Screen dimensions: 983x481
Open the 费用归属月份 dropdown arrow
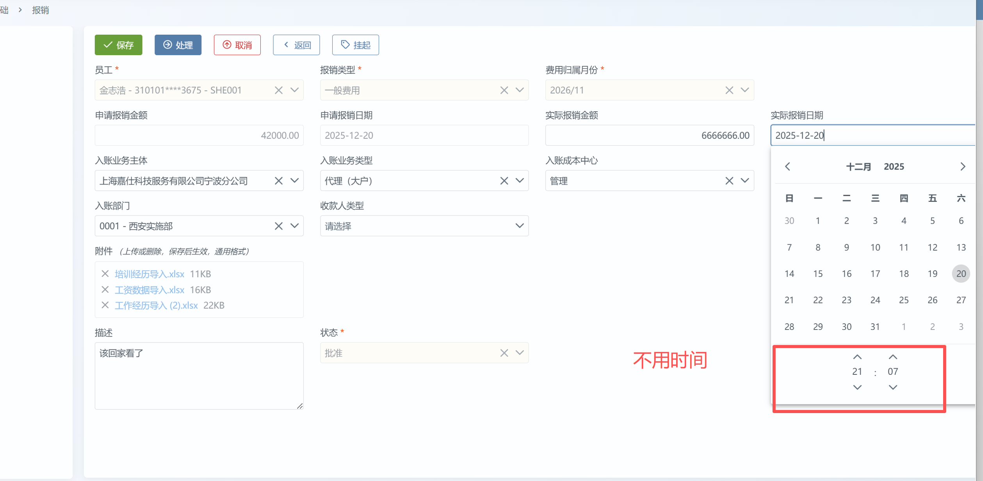click(744, 90)
